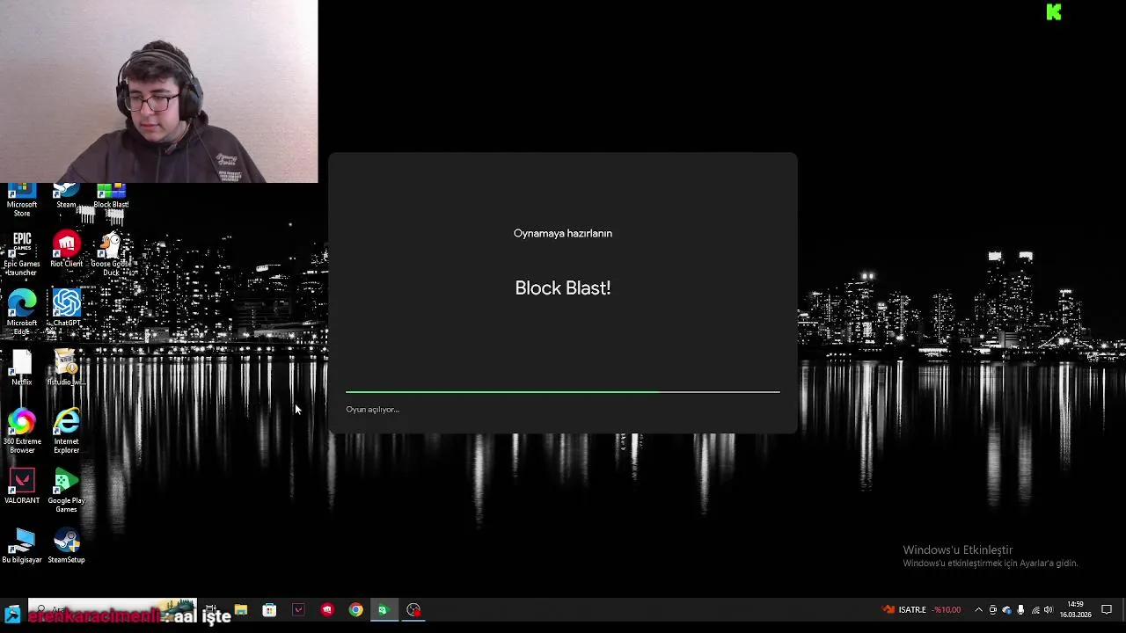
Task: Open the recording app taskbar icon
Action: click(413, 610)
